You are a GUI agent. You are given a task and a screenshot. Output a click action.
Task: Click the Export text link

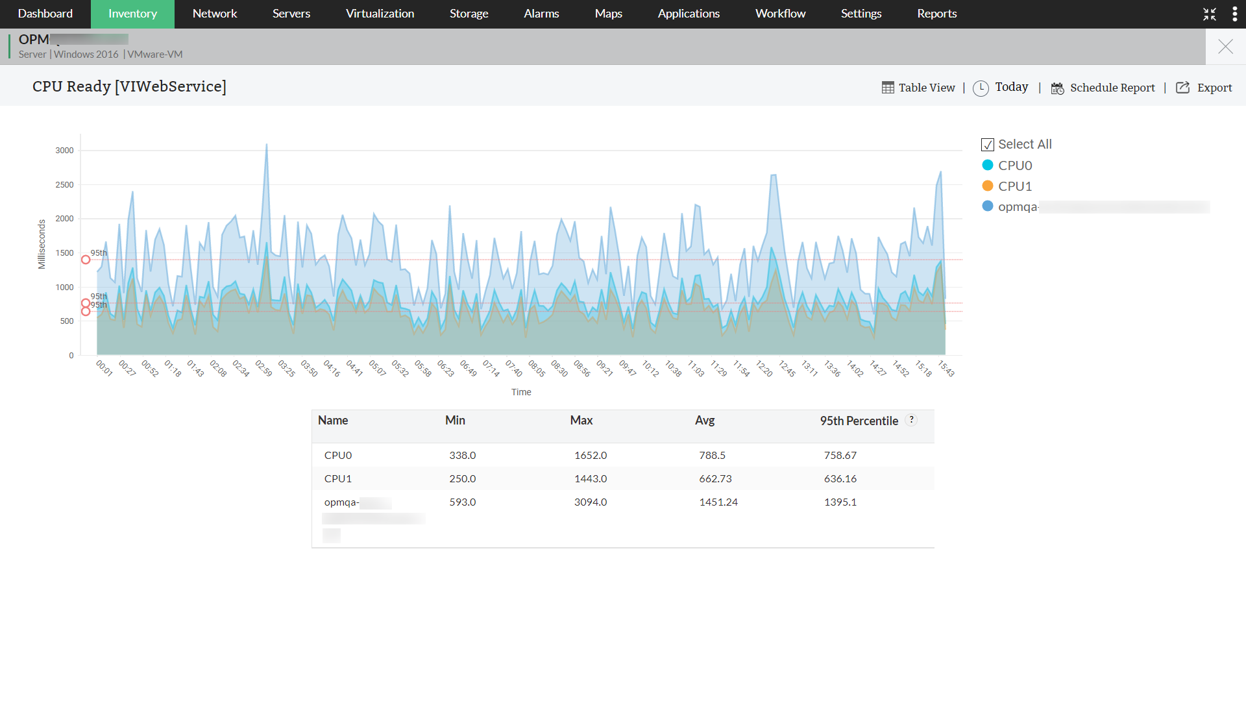(x=1214, y=88)
